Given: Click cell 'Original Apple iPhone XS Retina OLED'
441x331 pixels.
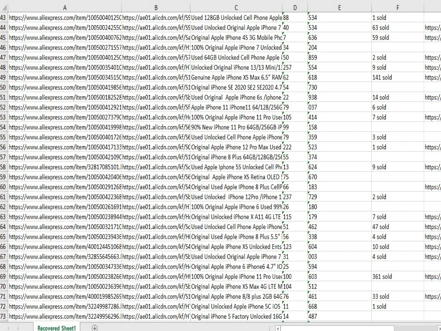Looking at the screenshot, I should pyautogui.click(x=236, y=177).
